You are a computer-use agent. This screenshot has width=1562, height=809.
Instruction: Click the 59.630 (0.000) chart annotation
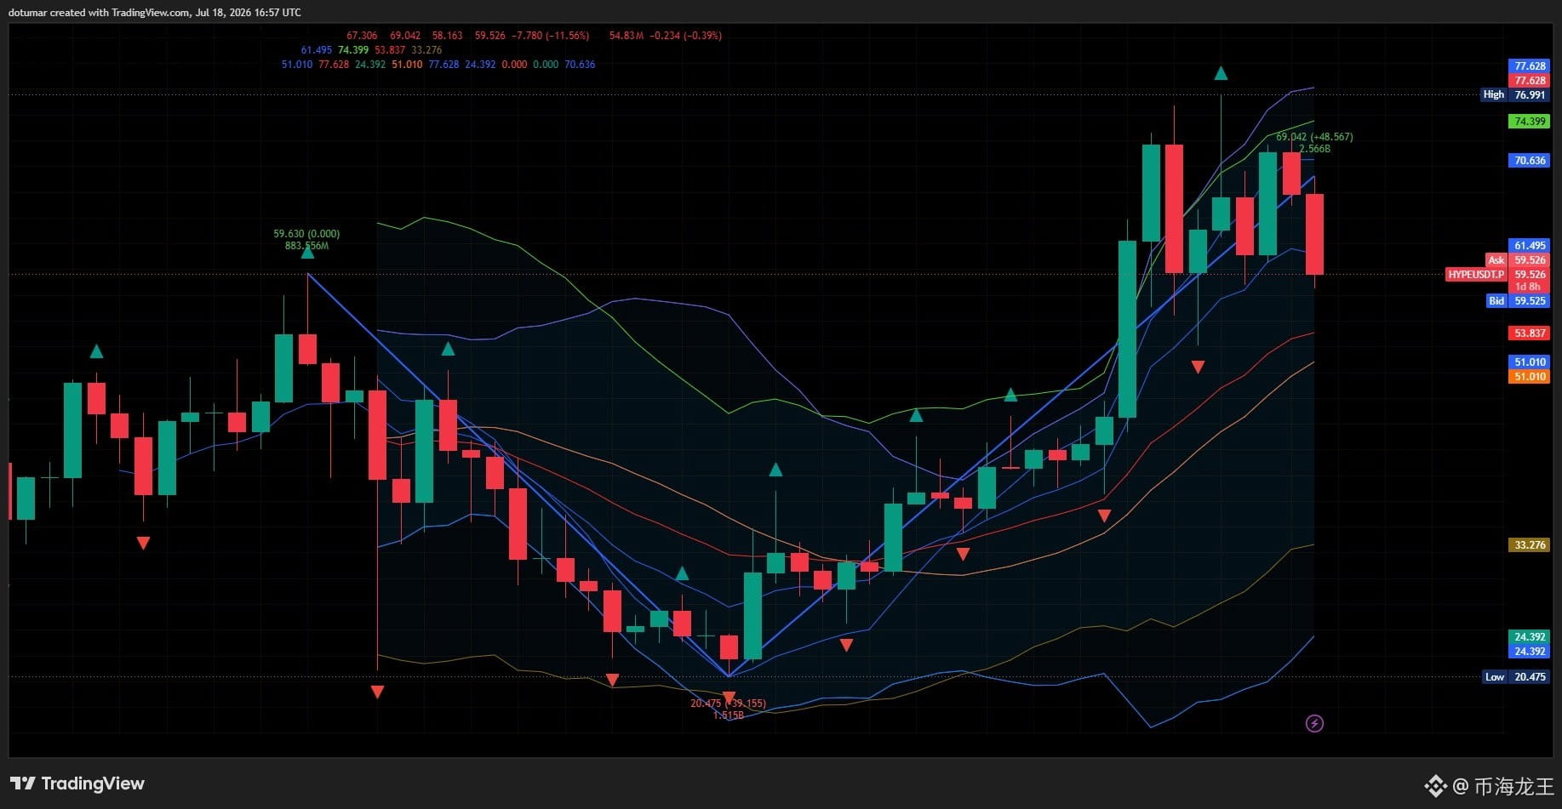tap(306, 234)
